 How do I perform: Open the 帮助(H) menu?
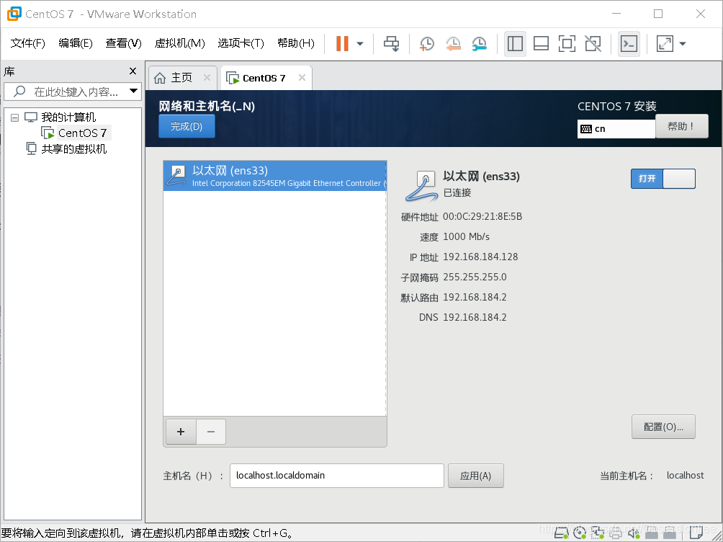coord(295,43)
